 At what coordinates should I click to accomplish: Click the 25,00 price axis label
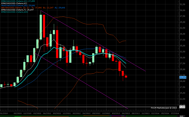pyautogui.click(x=182, y=69)
